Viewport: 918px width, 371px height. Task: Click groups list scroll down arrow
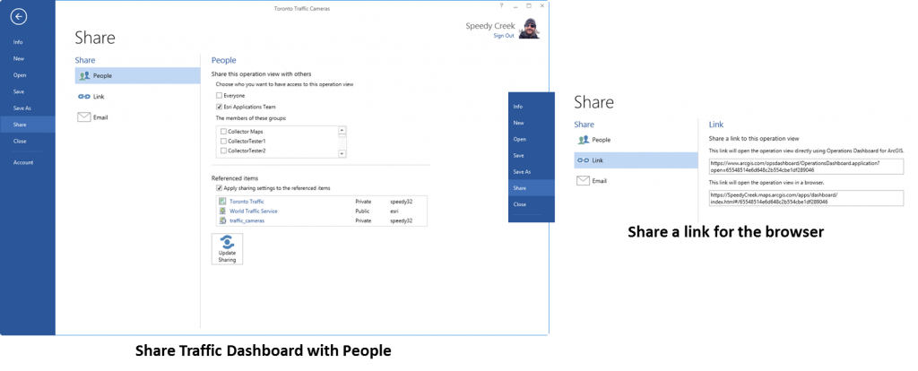(x=342, y=153)
